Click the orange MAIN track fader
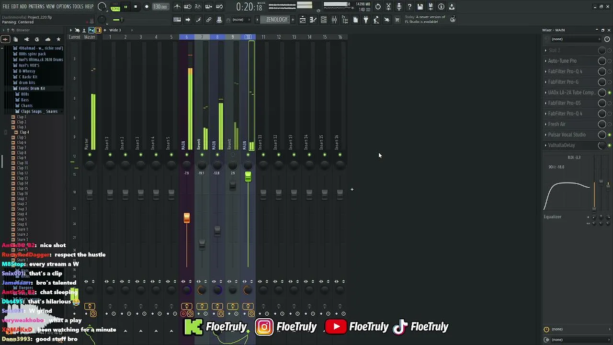The height and width of the screenshot is (345, 613). [187, 218]
